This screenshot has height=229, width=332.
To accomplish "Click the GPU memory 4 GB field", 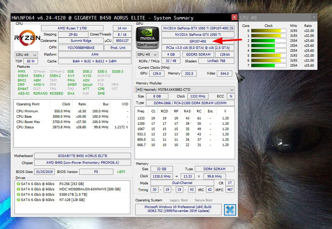I will point(171,54).
